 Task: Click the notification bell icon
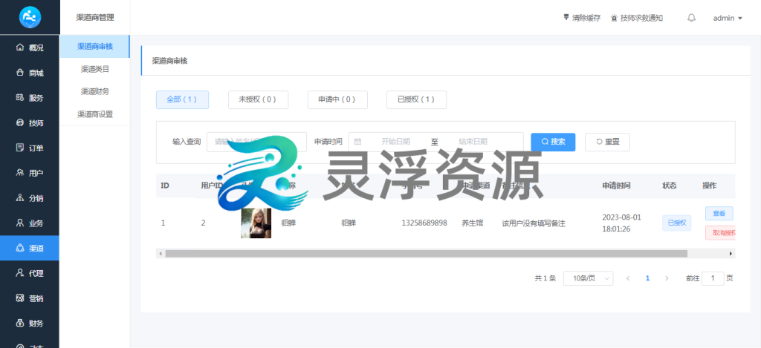pyautogui.click(x=692, y=18)
